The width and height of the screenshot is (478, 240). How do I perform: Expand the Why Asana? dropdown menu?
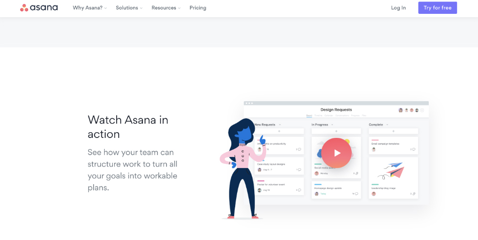click(x=90, y=8)
